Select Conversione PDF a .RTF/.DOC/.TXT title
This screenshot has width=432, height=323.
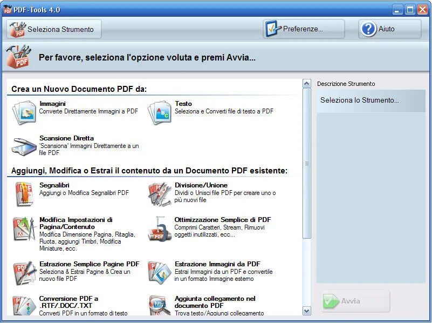coord(68,302)
